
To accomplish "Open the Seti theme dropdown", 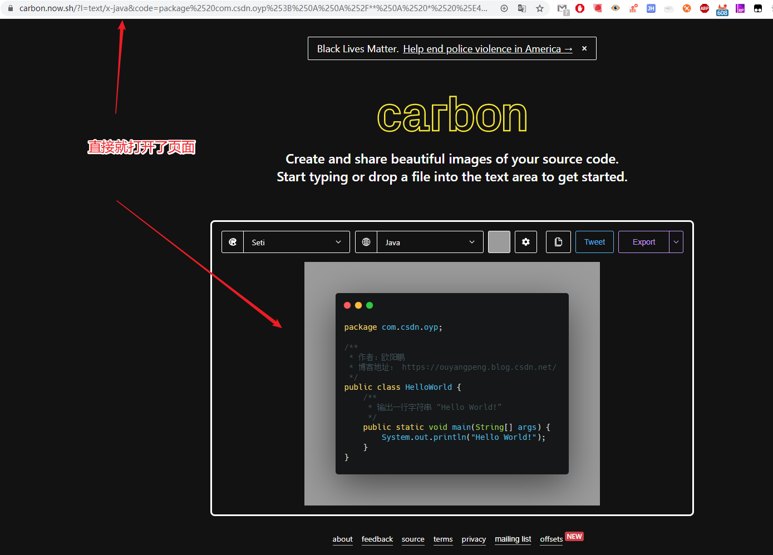I will (297, 242).
